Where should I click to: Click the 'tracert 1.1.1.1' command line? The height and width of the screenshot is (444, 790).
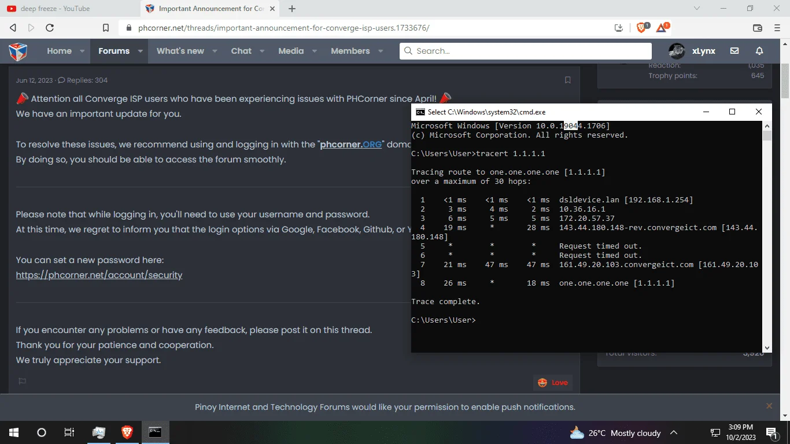click(x=510, y=154)
